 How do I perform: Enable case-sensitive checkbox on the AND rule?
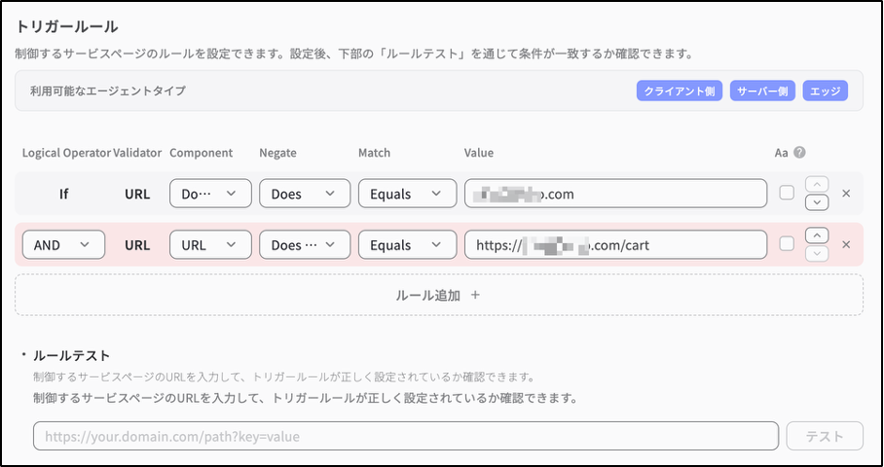[x=787, y=244]
